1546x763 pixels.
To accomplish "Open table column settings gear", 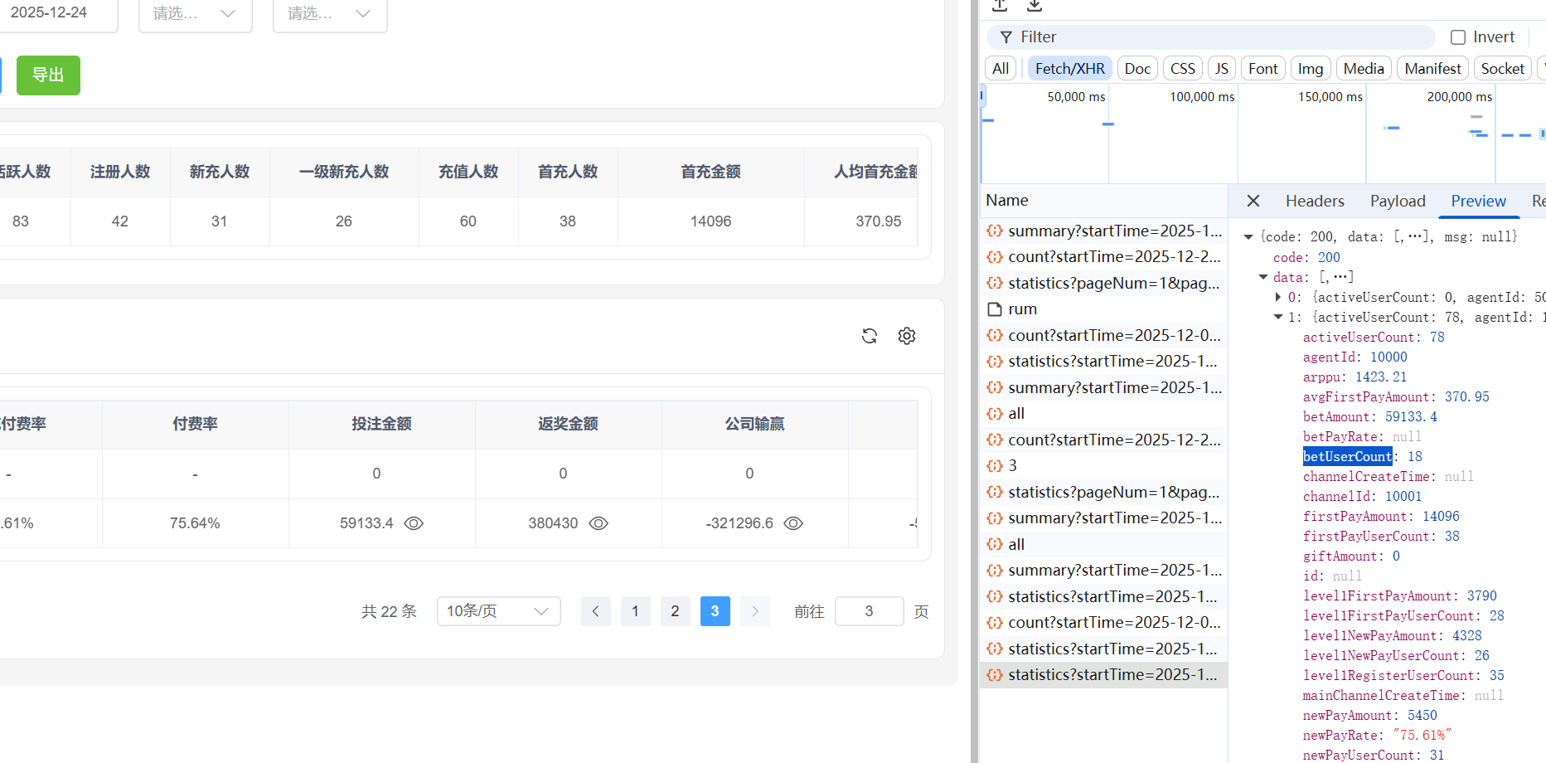I will 907,336.
